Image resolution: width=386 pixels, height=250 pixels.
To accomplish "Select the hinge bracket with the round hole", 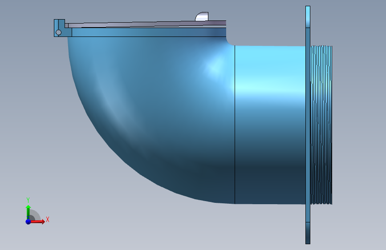I will tap(59, 28).
